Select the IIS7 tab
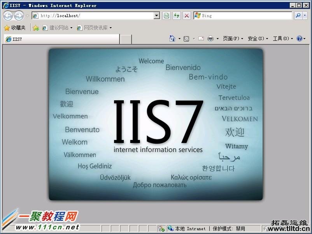 coord(61,39)
